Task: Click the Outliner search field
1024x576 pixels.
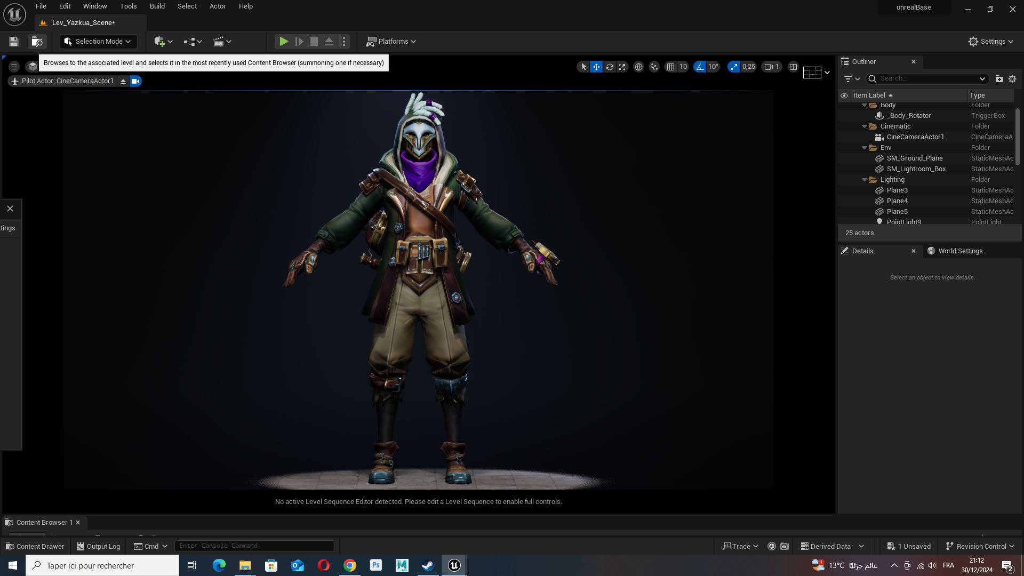Action: (927, 79)
